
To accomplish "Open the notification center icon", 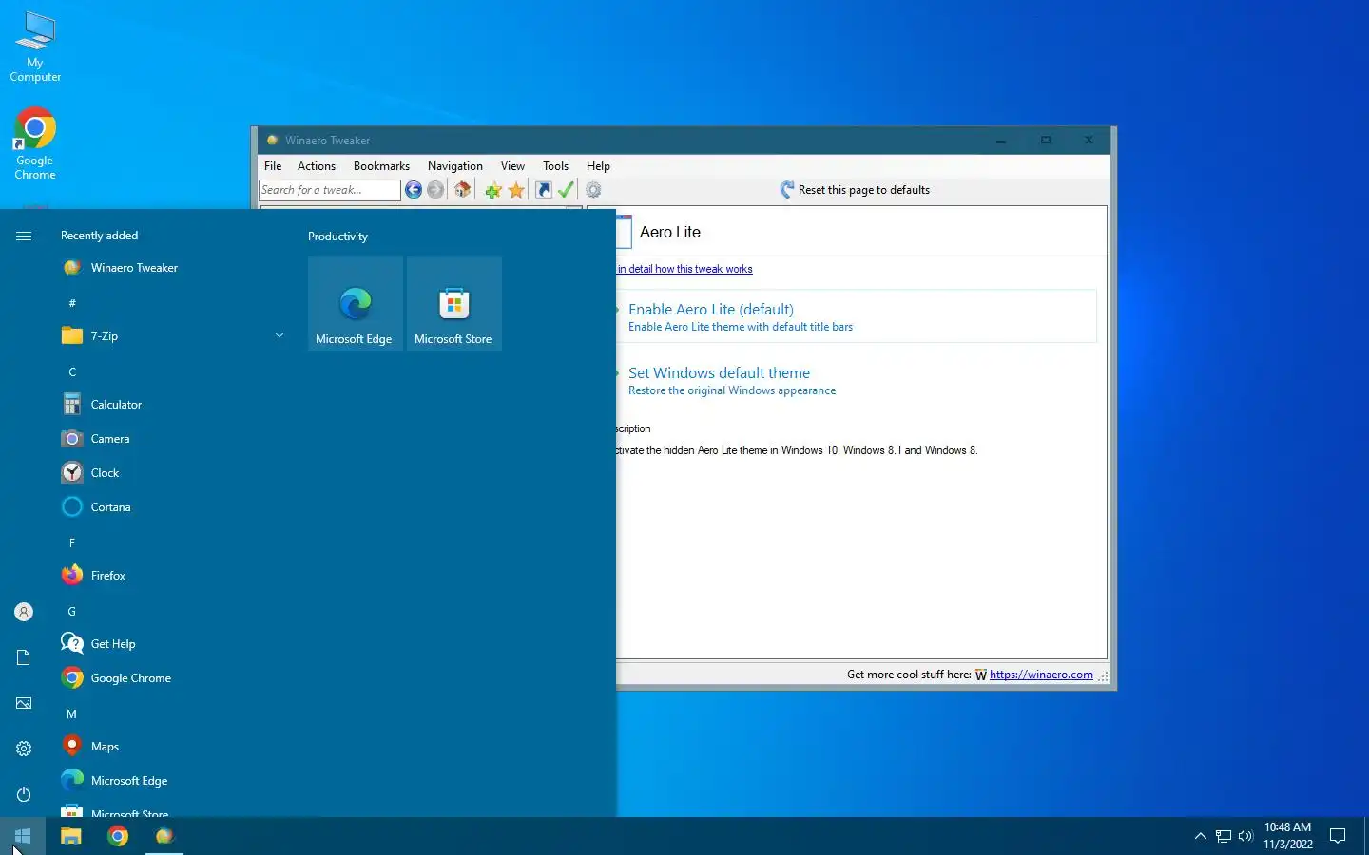I will click(x=1338, y=836).
